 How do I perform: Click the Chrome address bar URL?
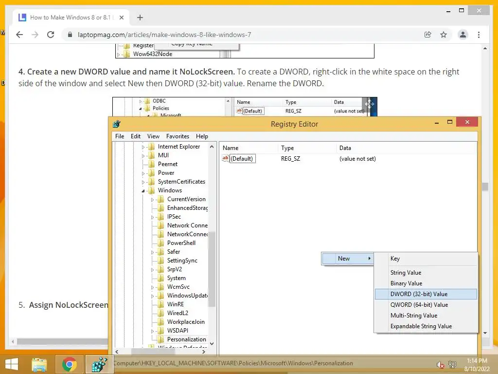pos(164,35)
